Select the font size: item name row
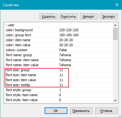The image size is (122, 118). coord(59,75)
